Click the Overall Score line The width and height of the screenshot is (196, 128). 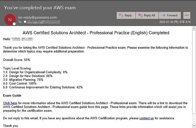click(17, 60)
